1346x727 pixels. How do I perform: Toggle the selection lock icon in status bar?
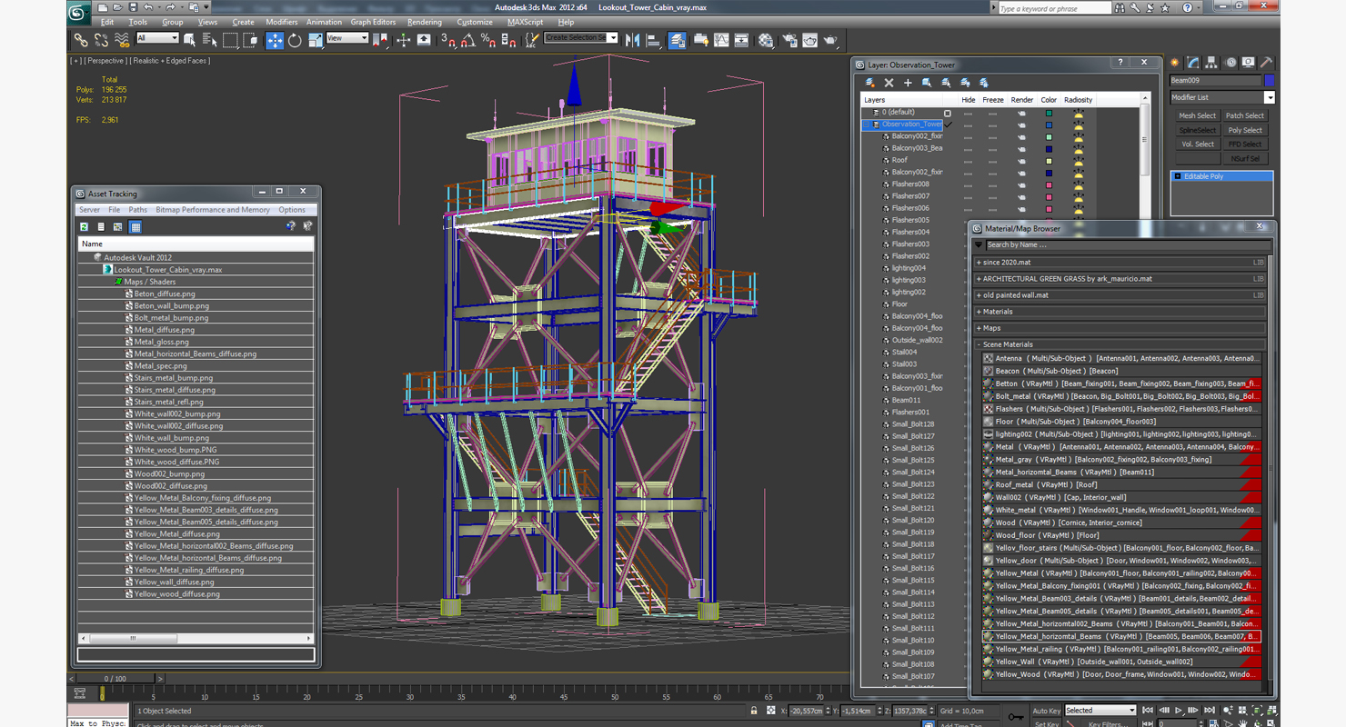[x=754, y=711]
